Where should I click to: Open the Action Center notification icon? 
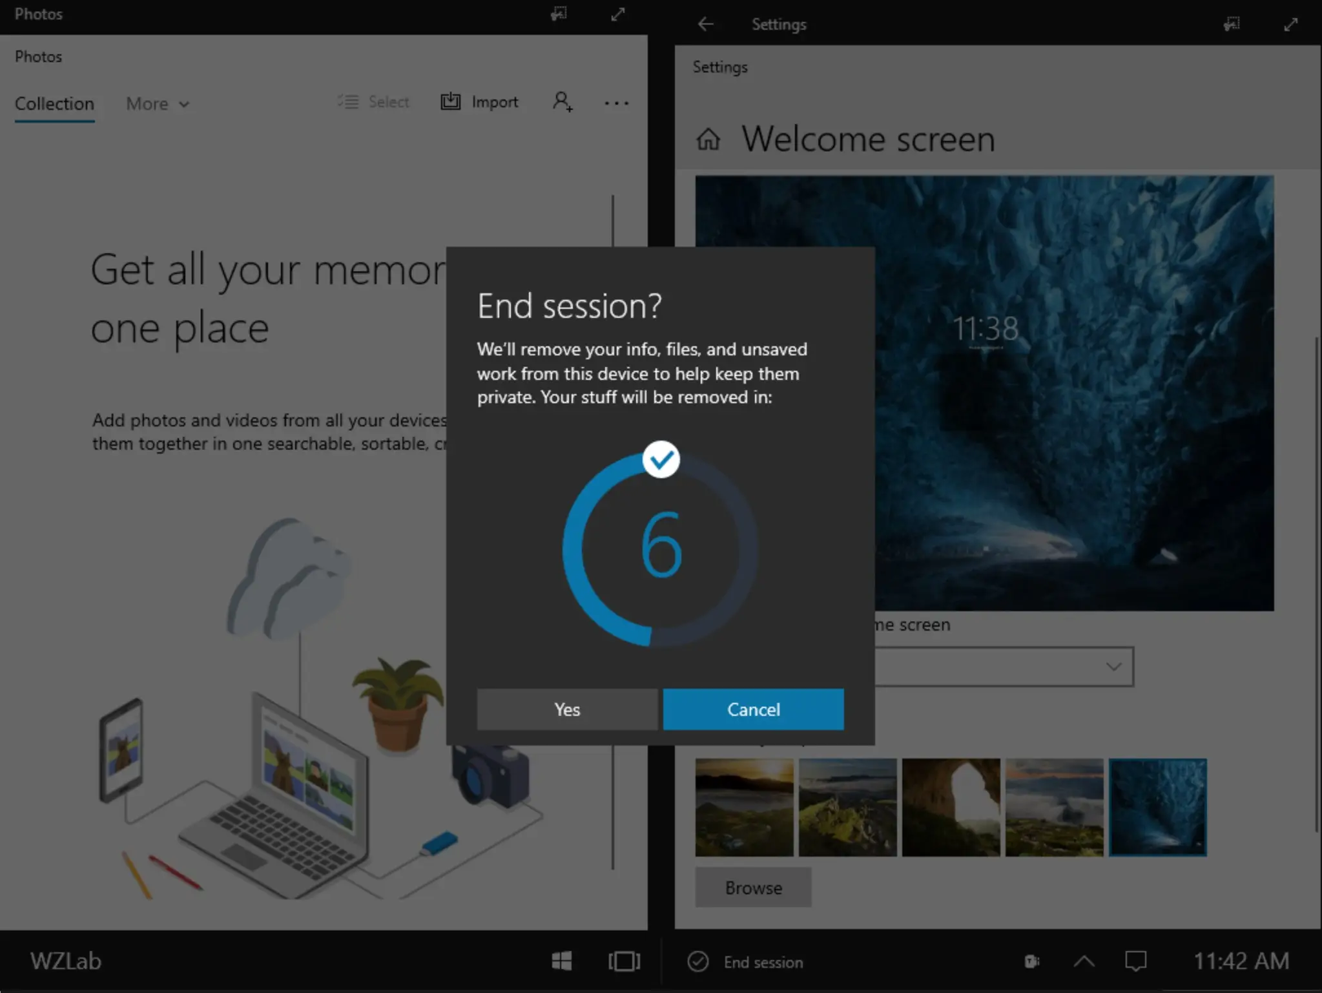(1135, 961)
